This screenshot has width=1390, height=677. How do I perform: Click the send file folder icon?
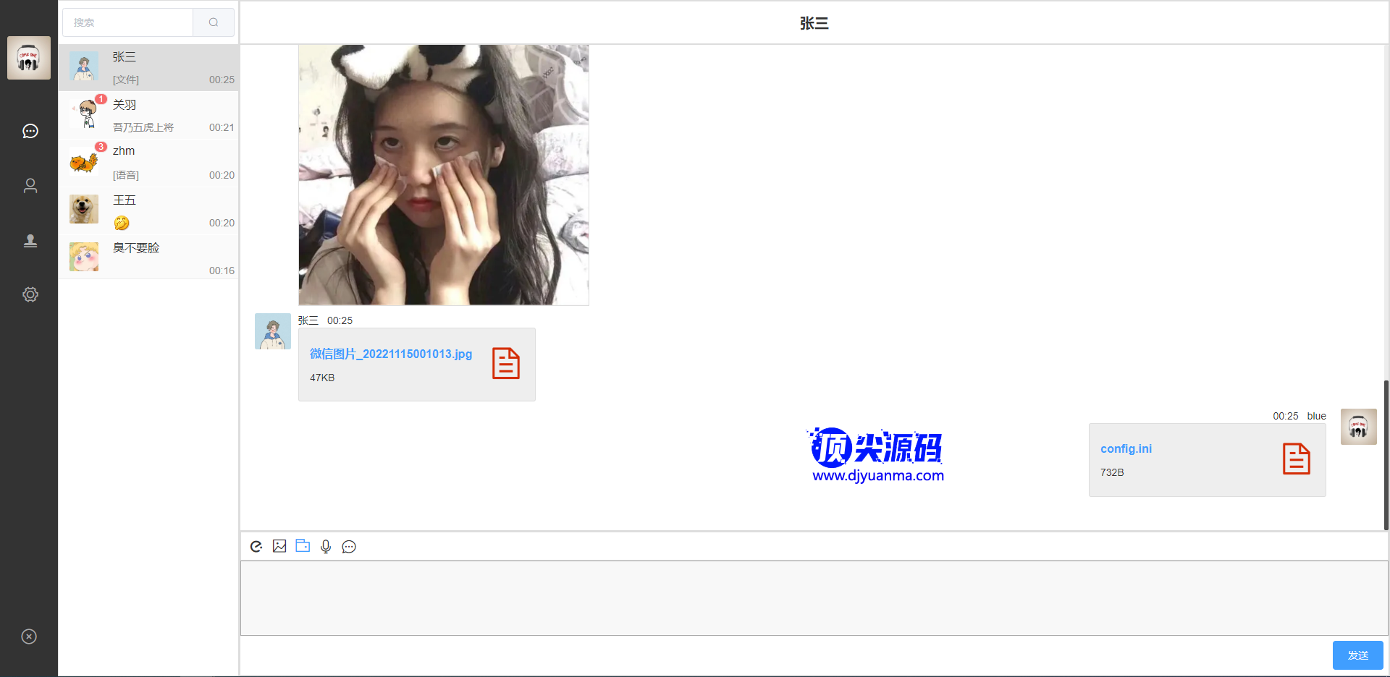[x=303, y=546]
